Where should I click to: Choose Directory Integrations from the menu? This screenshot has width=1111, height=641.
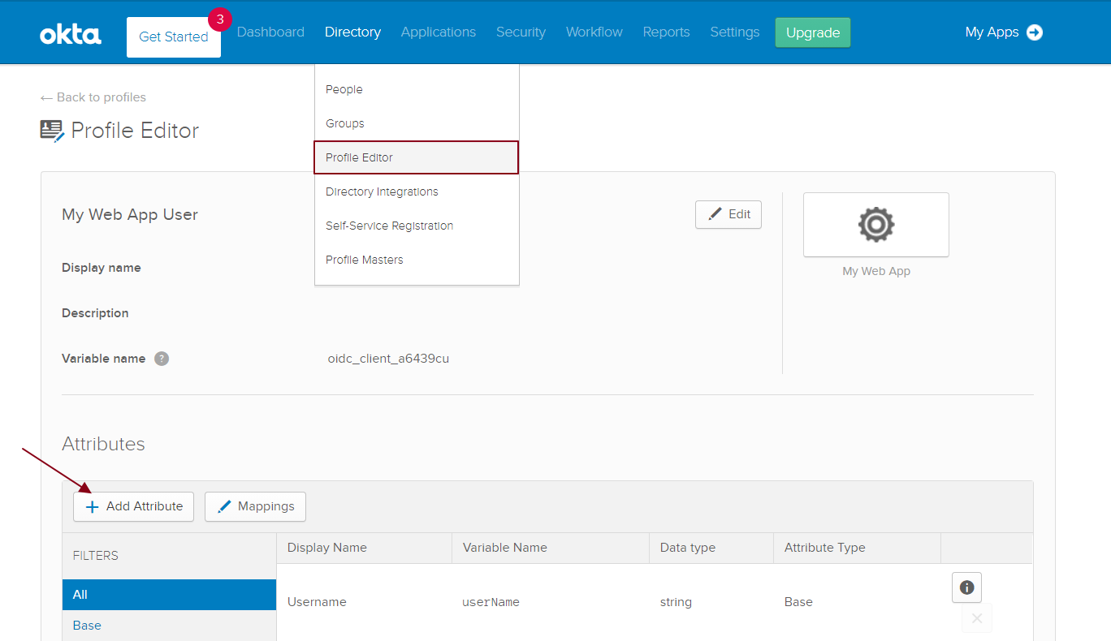[x=381, y=191]
